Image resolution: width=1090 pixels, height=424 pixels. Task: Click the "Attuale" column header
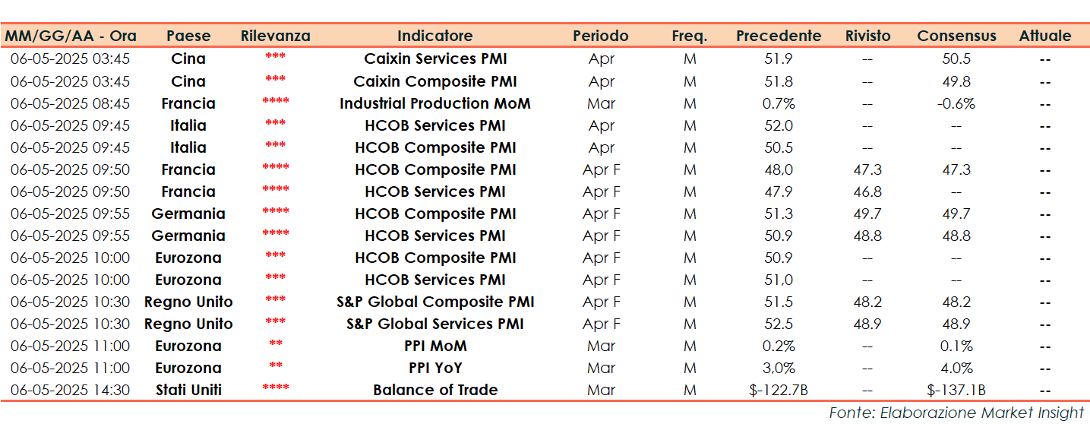(1045, 36)
